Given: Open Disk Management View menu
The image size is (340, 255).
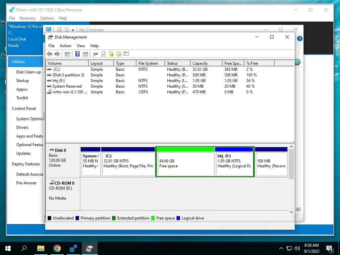Looking at the screenshot, I should coord(81,46).
